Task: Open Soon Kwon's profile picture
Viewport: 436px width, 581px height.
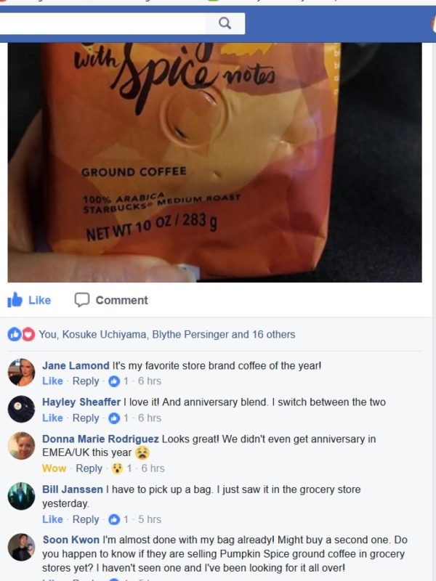Action: click(x=22, y=548)
